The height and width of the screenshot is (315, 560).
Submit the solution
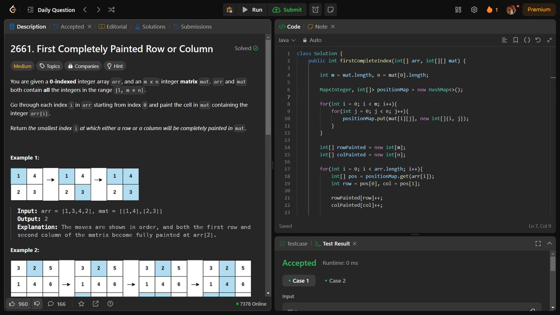tap(287, 10)
